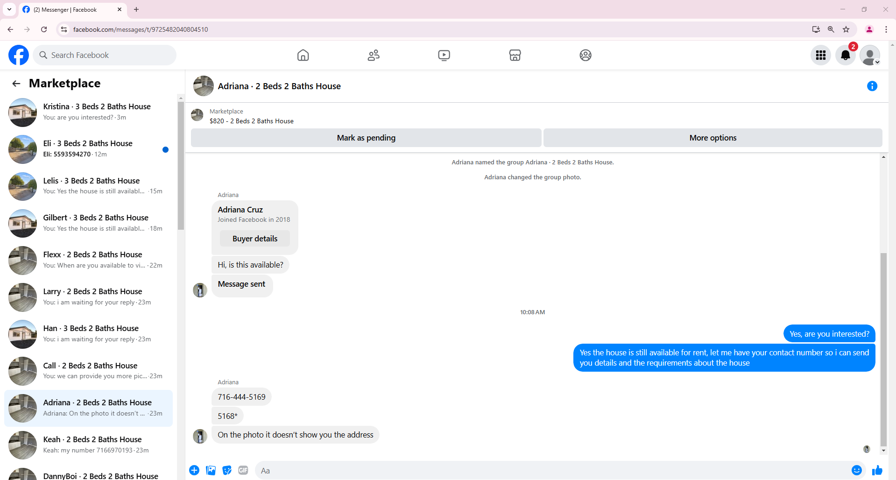The width and height of the screenshot is (896, 480).
Task: Select the Messenger | Facebook tab
Action: [x=73, y=9]
